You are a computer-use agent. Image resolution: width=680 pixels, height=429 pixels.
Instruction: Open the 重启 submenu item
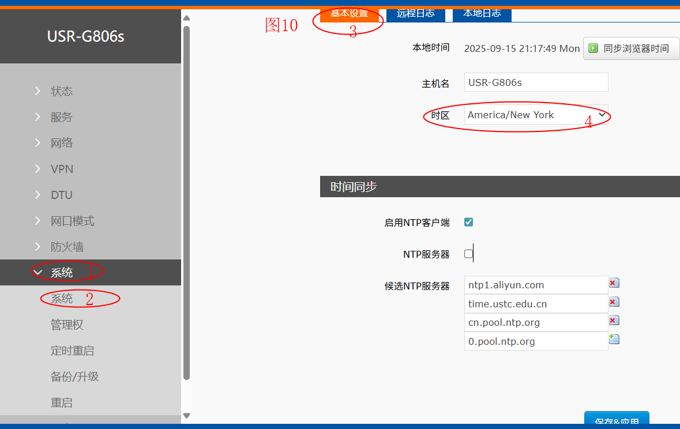62,402
